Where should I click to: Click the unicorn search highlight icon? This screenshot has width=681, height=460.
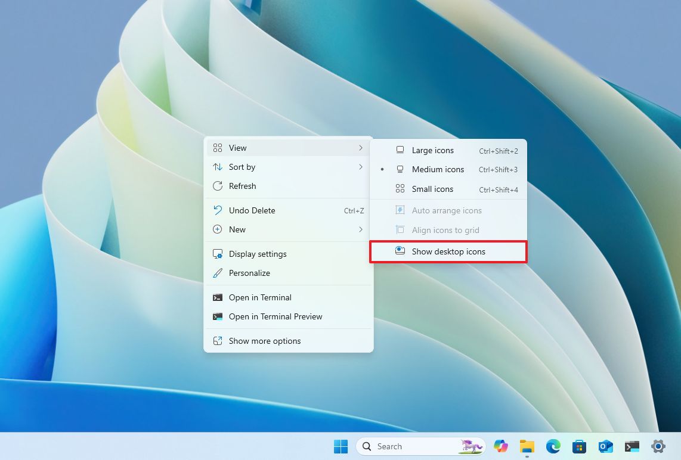point(471,446)
